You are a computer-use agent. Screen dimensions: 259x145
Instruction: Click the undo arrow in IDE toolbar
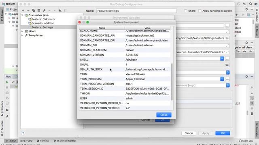pos(244,4)
